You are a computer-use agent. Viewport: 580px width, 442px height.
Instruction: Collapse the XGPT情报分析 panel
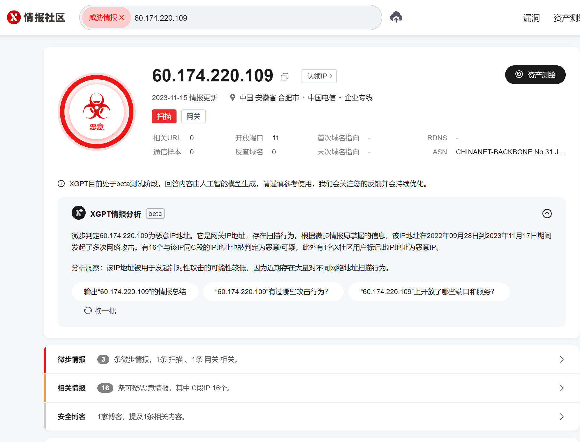coord(547,214)
